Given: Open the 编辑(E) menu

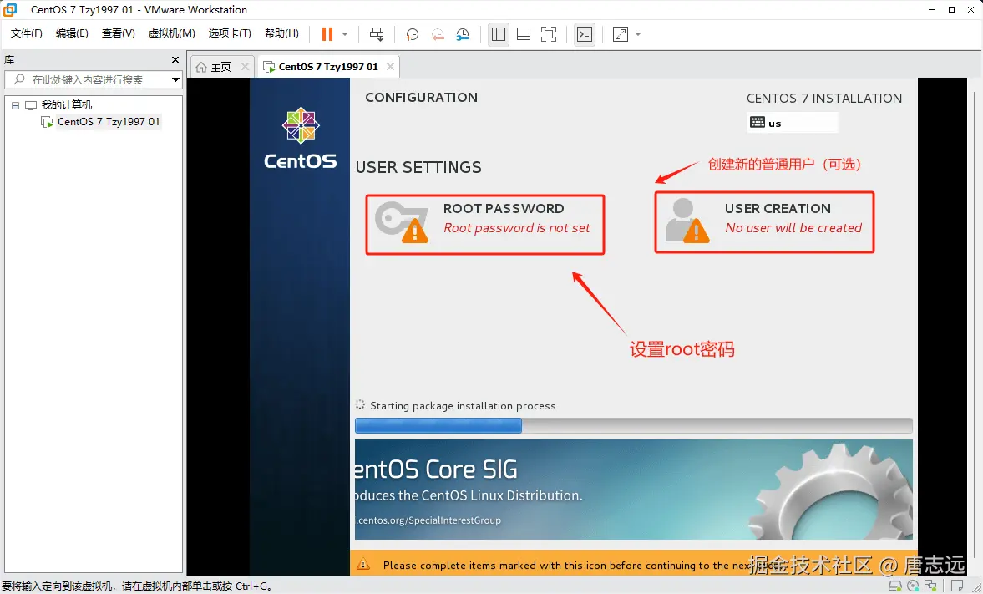Looking at the screenshot, I should click(72, 33).
